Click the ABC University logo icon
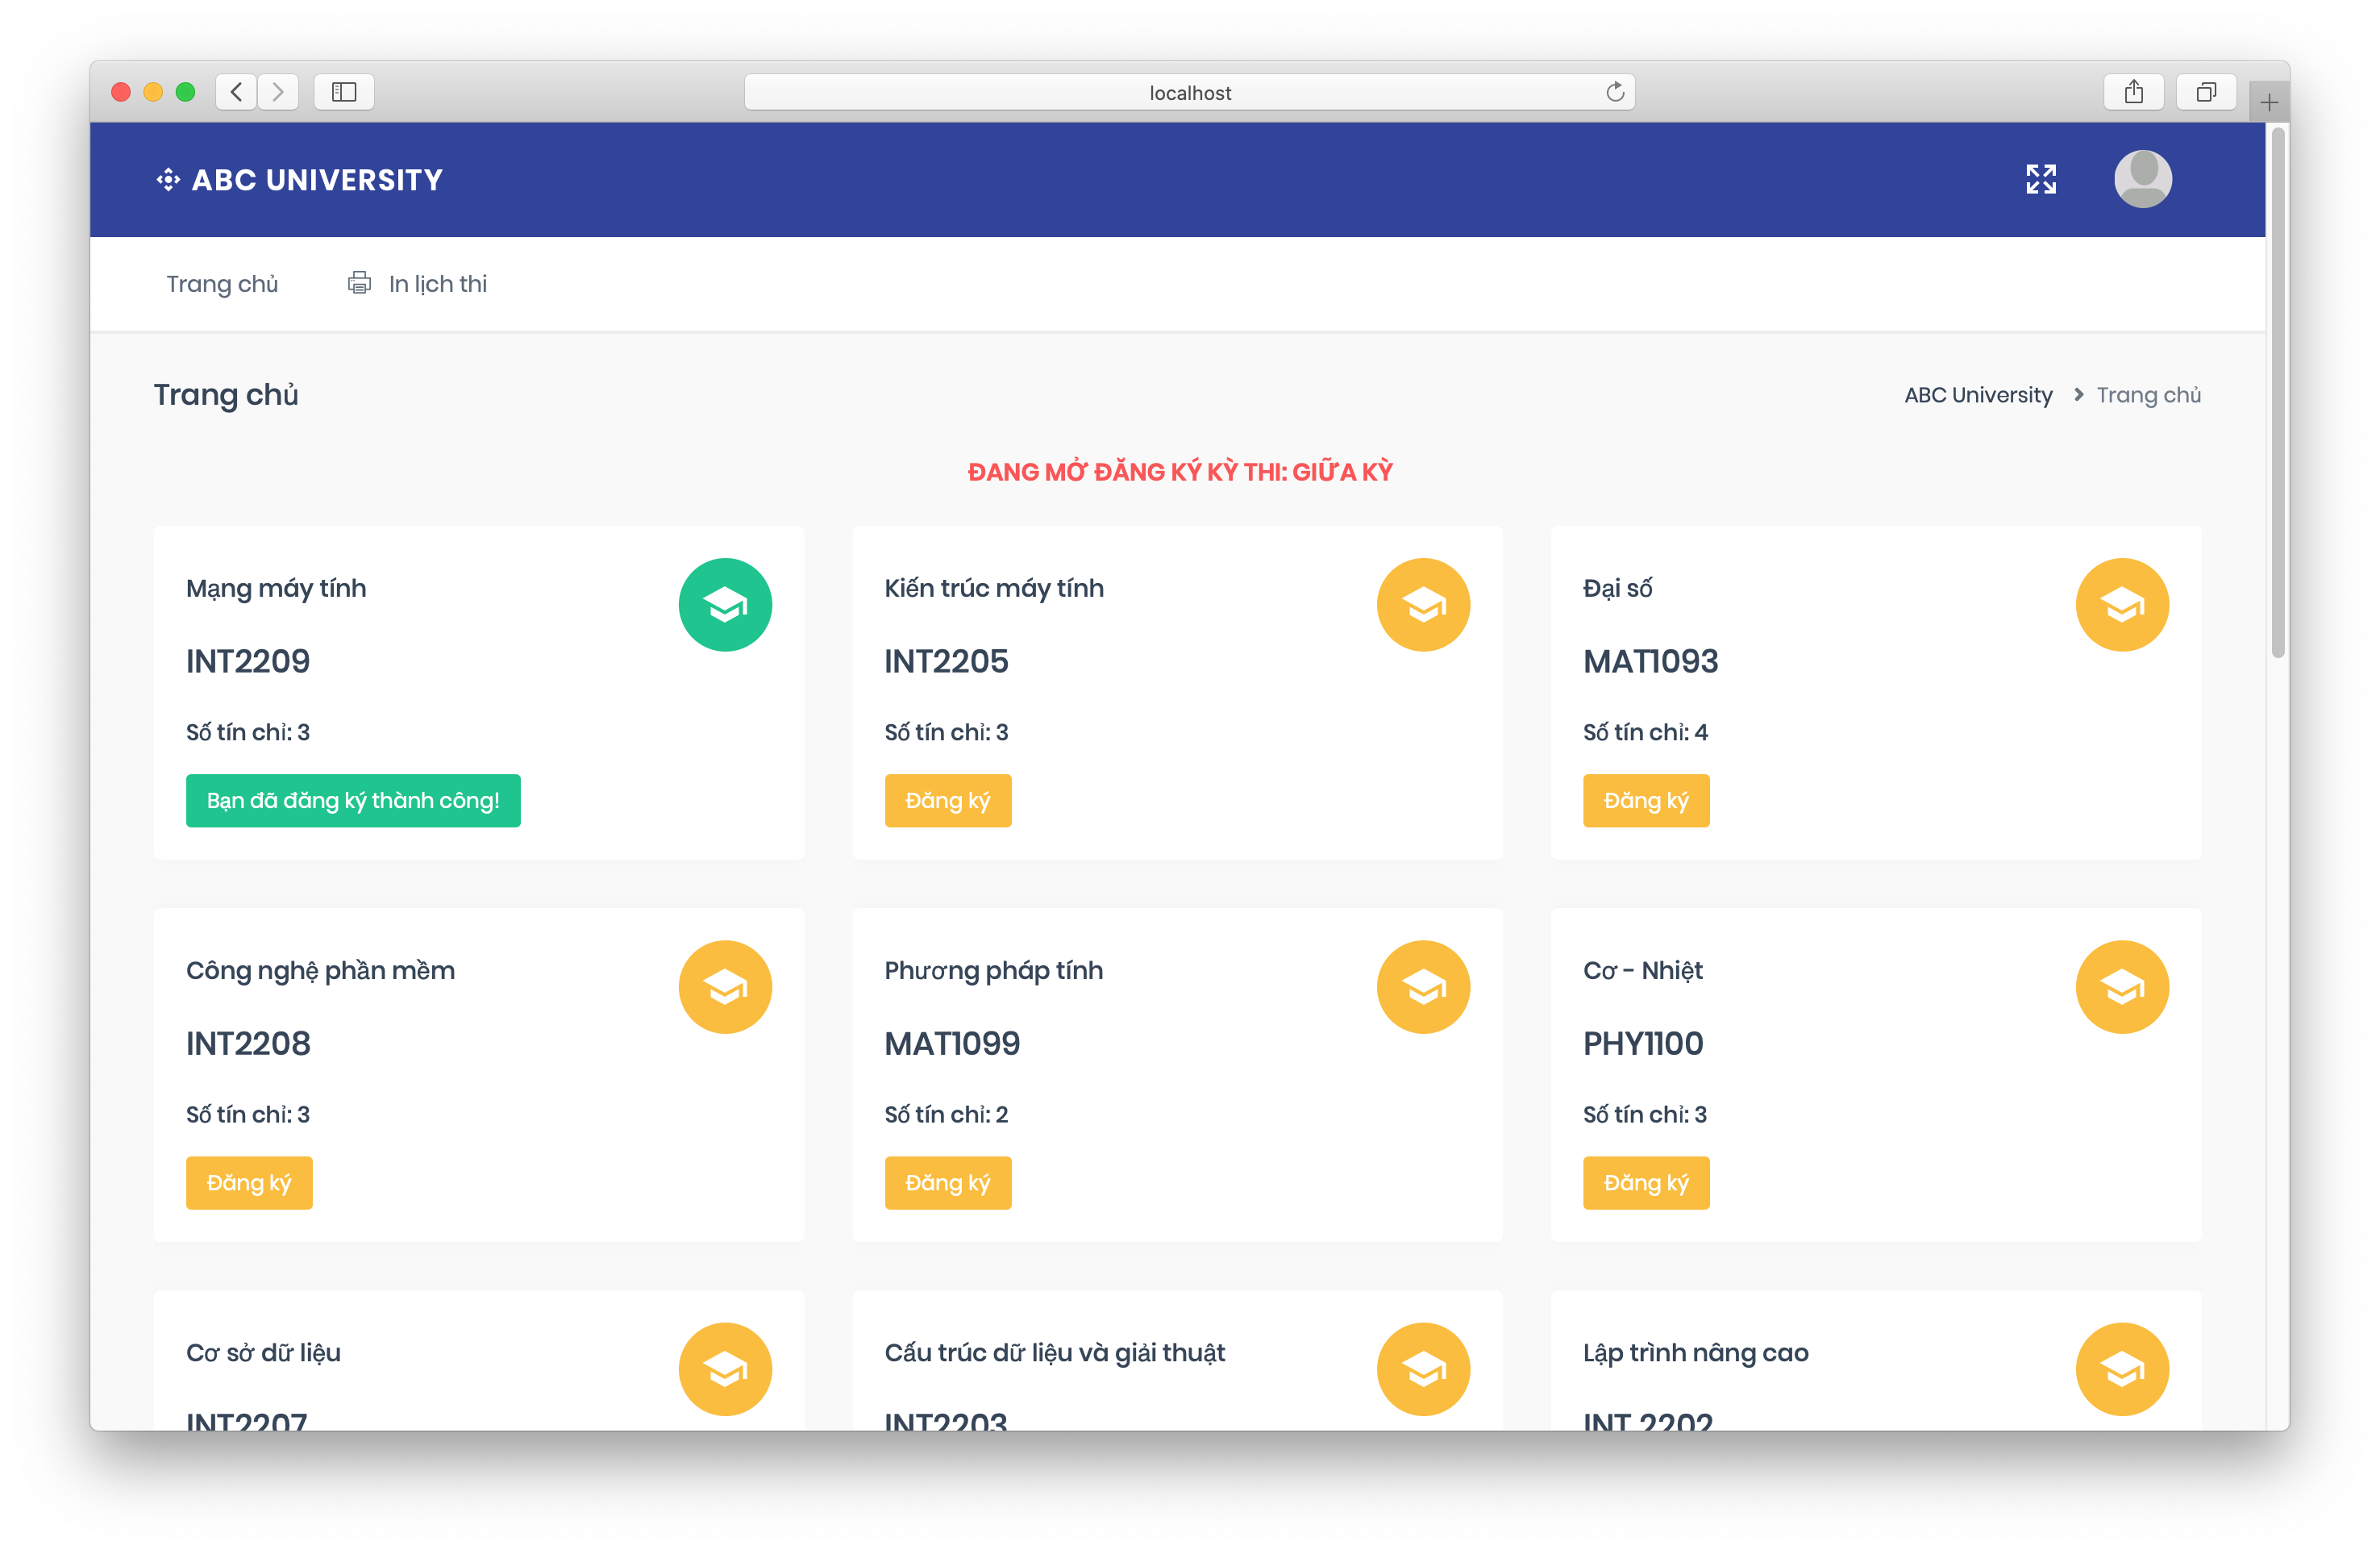Viewport: 2380px width, 1550px height. (x=168, y=180)
